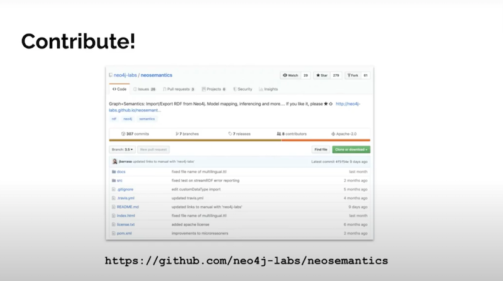Click the Watch count 29
This screenshot has height=281, width=503.
[306, 75]
